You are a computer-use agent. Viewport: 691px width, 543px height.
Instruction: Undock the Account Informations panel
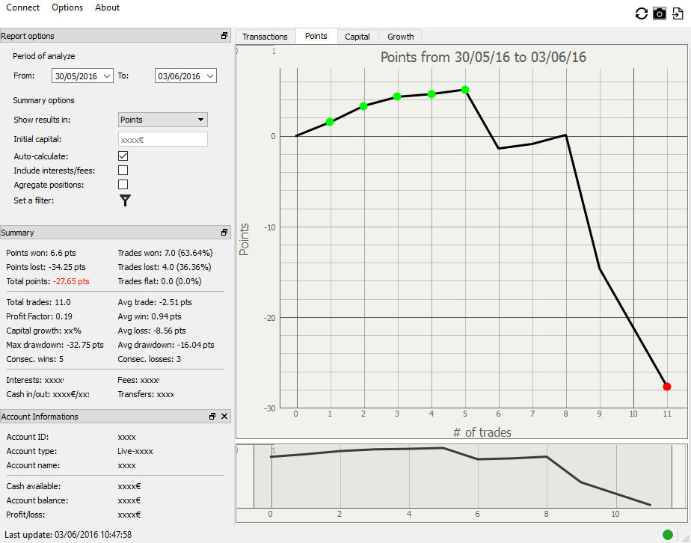212,416
